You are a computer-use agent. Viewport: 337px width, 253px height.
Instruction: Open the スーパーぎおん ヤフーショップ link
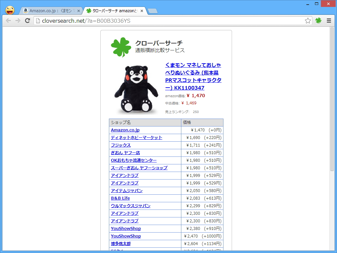coord(139,168)
